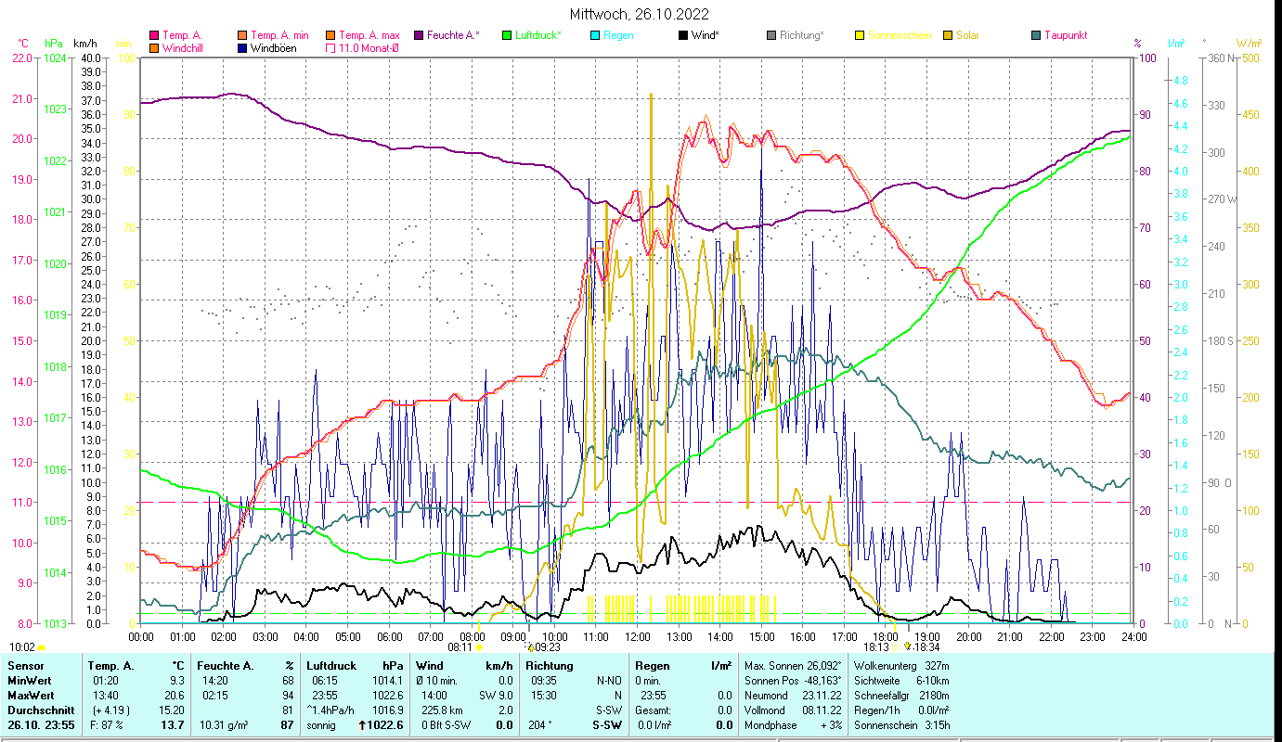Click the 18:00 time axis label
The height and width of the screenshot is (742, 1282).
pyautogui.click(x=887, y=636)
